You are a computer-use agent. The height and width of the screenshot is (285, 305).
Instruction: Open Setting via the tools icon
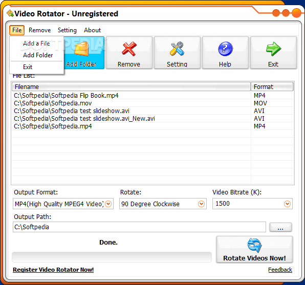pos(177,53)
